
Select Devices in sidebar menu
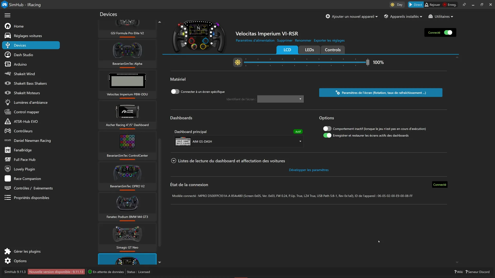tap(31, 45)
